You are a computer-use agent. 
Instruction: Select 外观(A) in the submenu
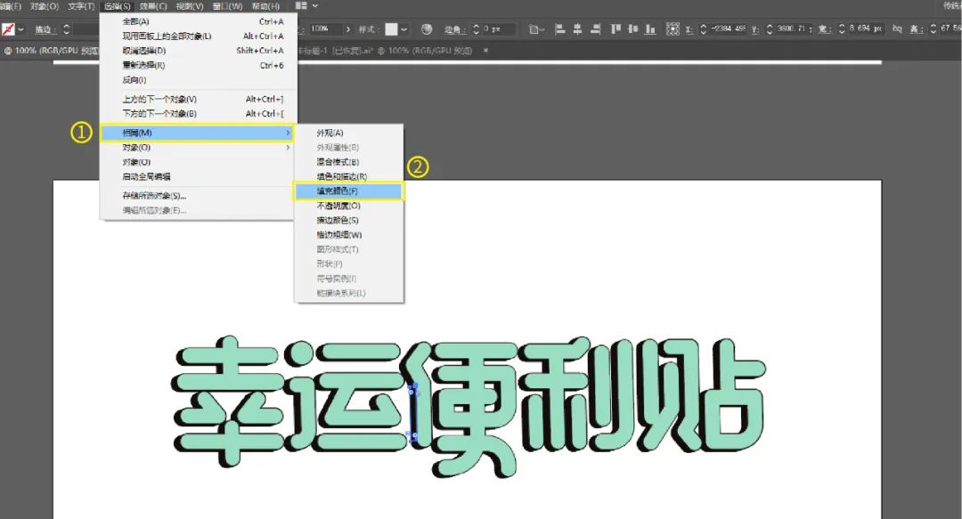click(348, 134)
